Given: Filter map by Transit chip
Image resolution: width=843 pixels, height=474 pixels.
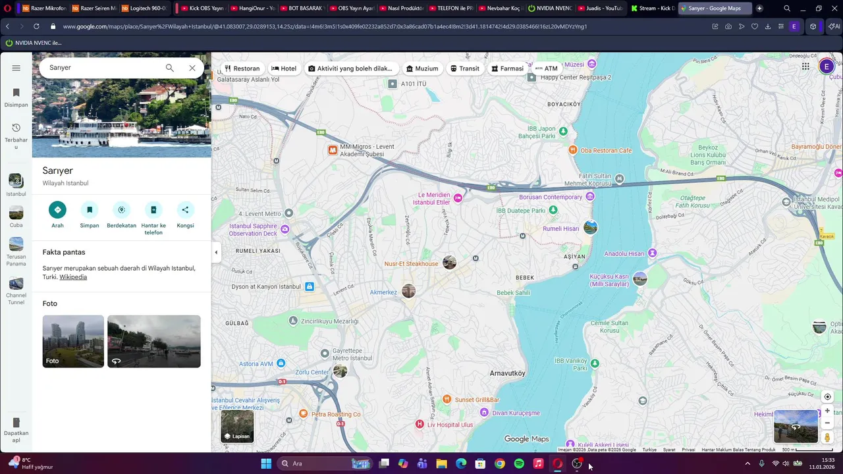Looking at the screenshot, I should pos(465,68).
